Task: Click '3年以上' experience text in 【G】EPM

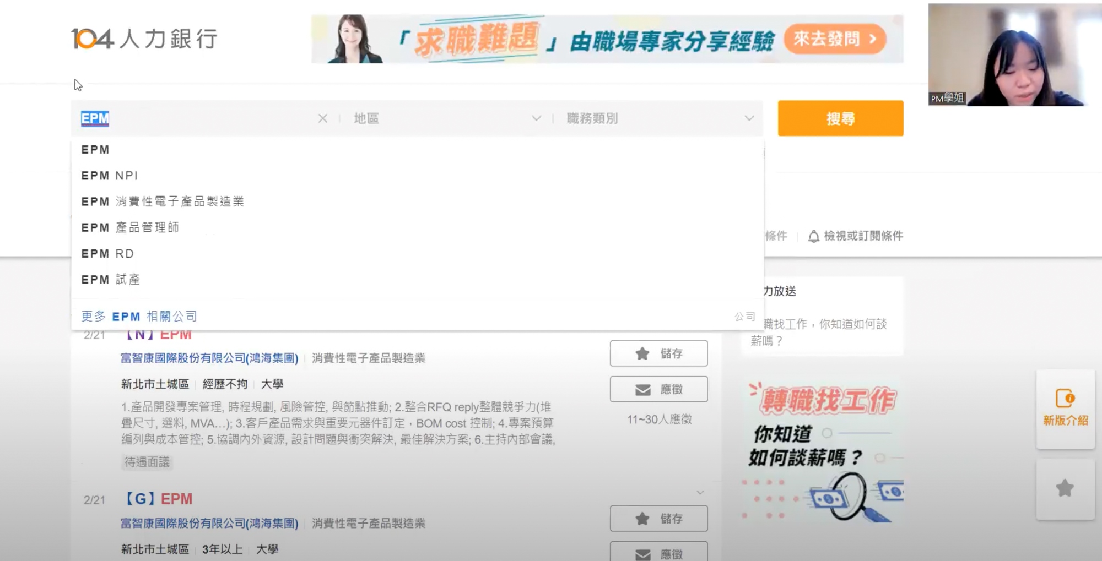Action: (222, 549)
